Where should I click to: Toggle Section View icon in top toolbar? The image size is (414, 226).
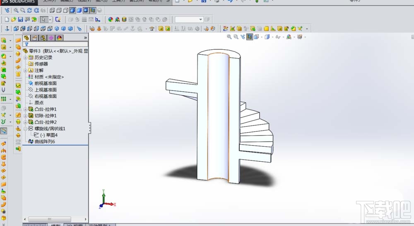point(92,10)
